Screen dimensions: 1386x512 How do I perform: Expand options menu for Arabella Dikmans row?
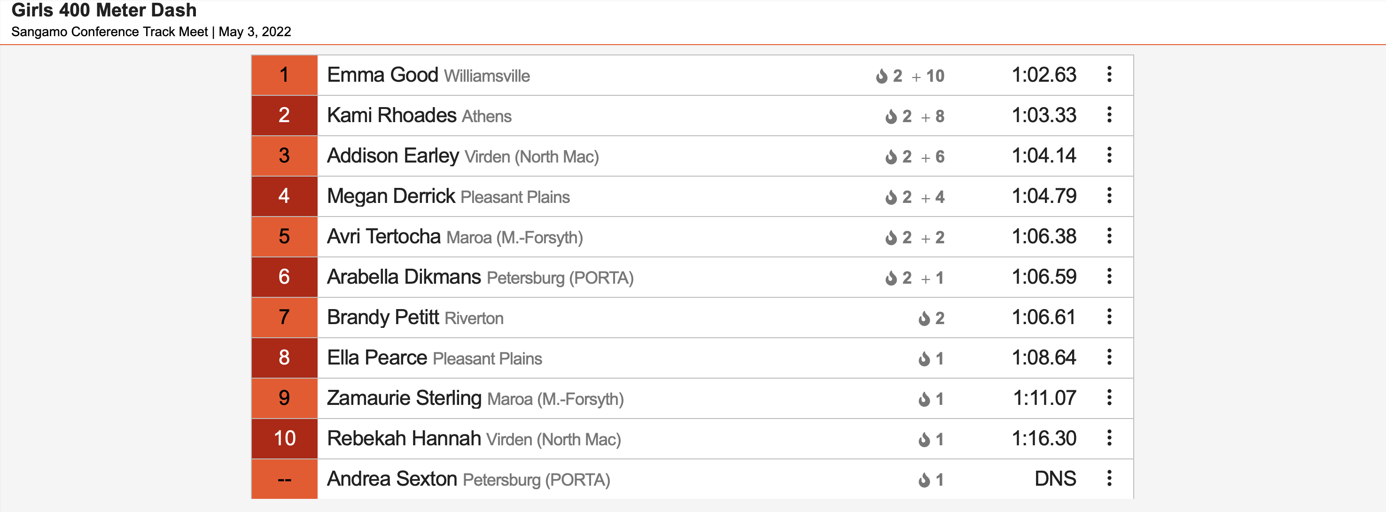point(1109,277)
